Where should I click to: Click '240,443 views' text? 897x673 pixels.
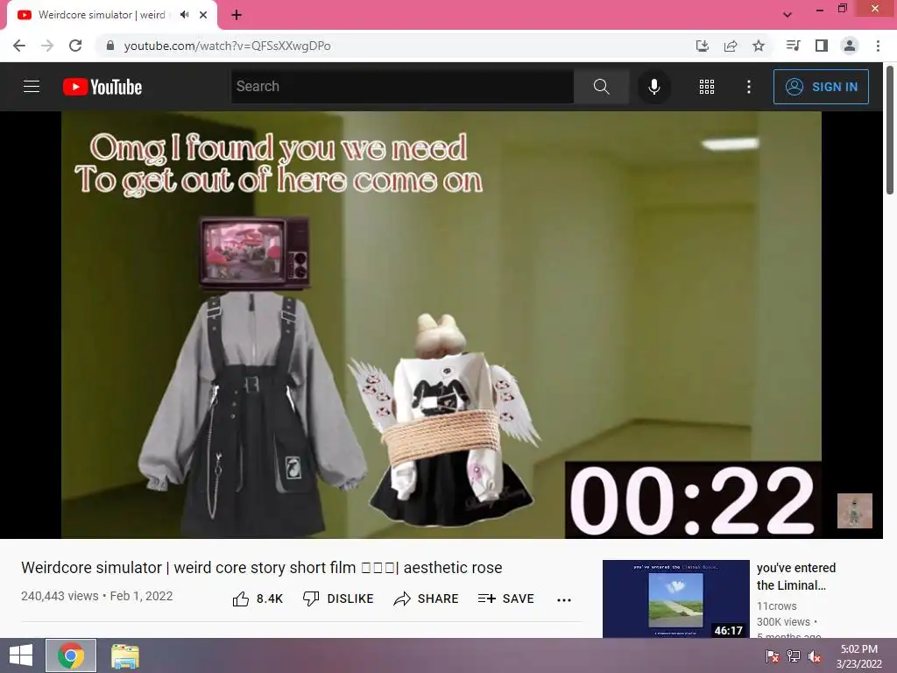click(60, 596)
